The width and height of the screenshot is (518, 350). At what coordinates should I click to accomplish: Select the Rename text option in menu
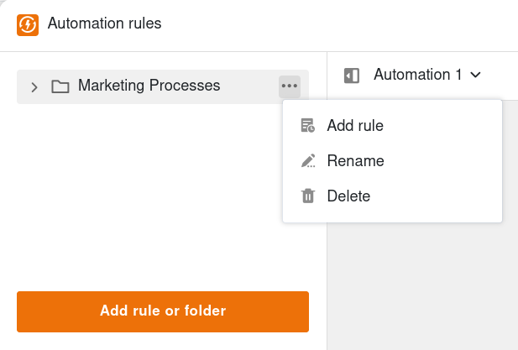pyautogui.click(x=355, y=161)
